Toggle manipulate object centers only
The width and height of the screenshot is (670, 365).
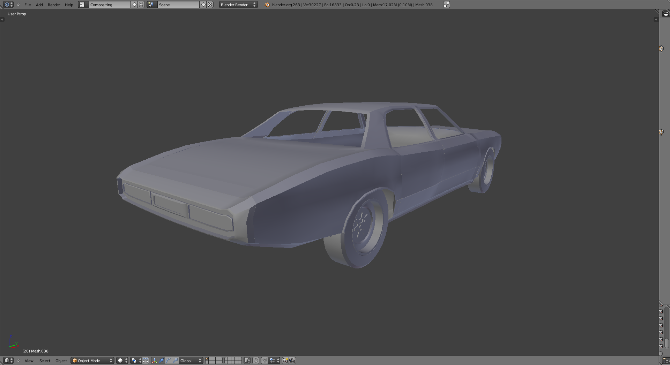tap(146, 360)
